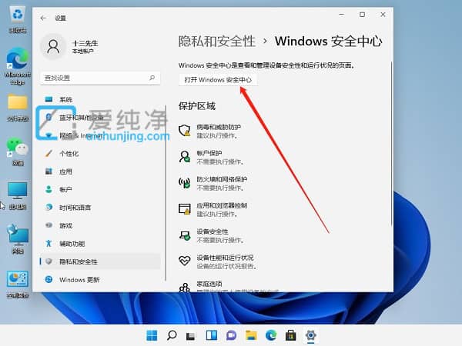Open Widgets from the taskbar
462x346 pixels.
coord(212,335)
